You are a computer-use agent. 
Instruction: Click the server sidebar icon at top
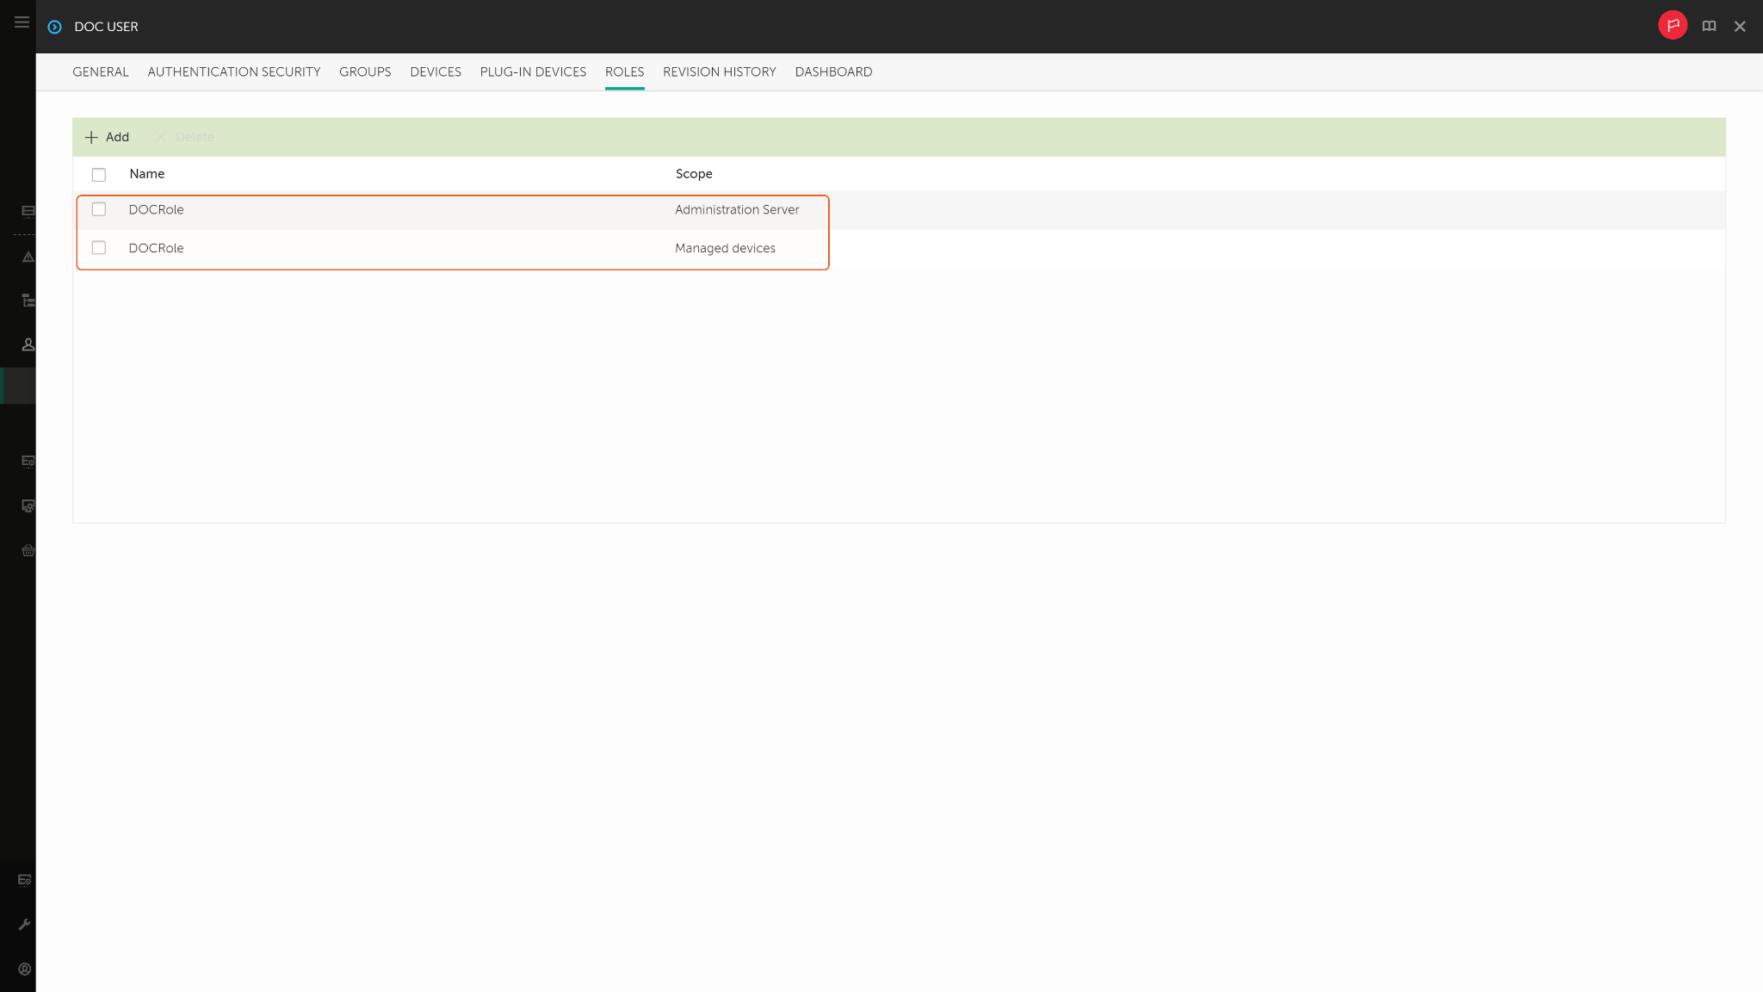(x=28, y=211)
